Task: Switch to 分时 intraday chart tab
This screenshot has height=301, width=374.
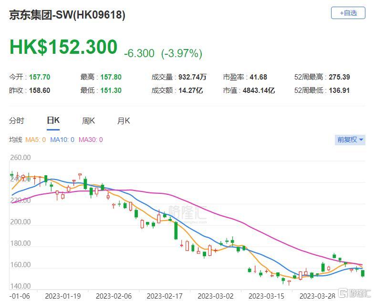Action: click(16, 121)
